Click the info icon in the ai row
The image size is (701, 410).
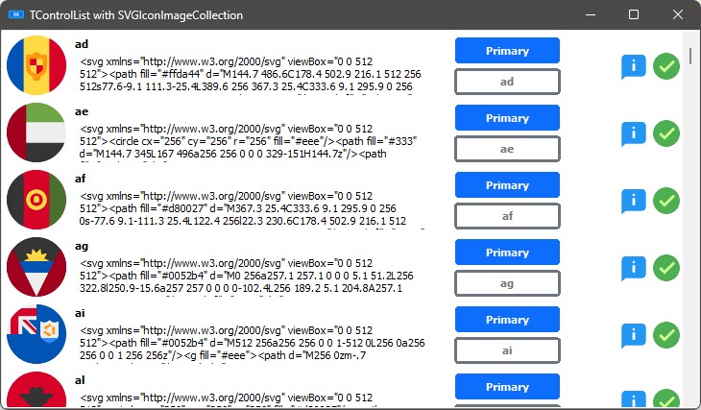tap(633, 335)
